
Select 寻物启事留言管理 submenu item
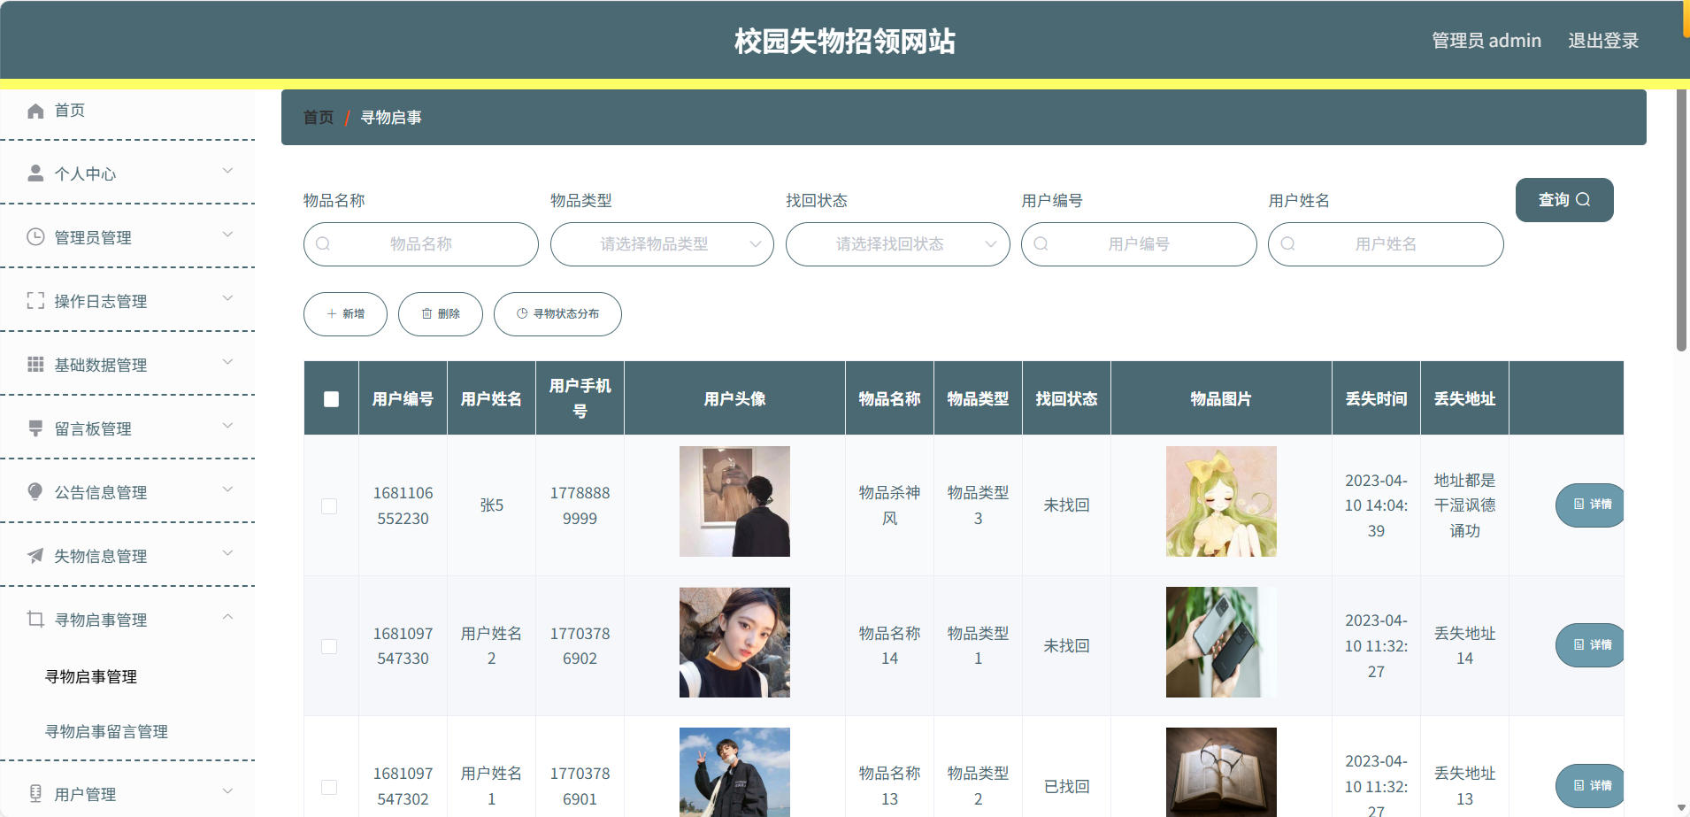[x=106, y=732]
